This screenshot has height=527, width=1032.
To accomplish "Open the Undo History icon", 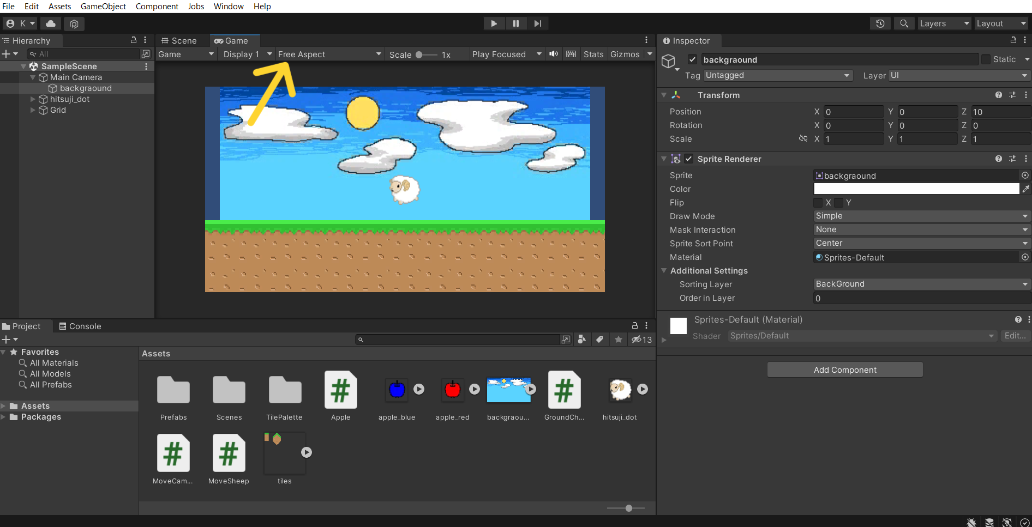I will [x=880, y=23].
